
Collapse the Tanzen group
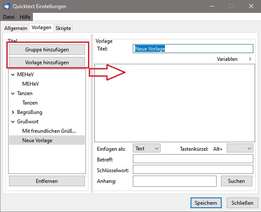pos(13,93)
